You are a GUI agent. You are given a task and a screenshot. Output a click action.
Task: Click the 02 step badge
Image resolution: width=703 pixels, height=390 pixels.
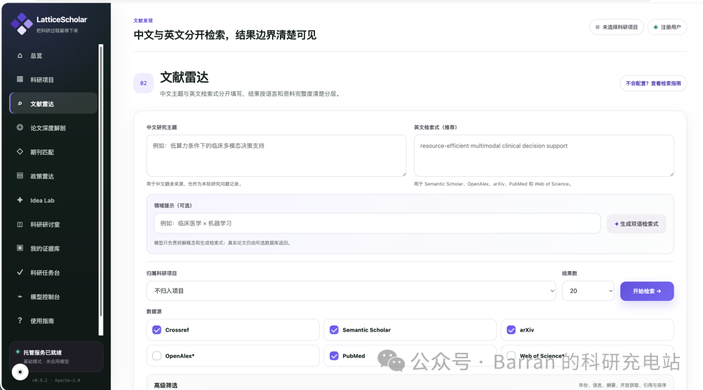click(x=143, y=83)
